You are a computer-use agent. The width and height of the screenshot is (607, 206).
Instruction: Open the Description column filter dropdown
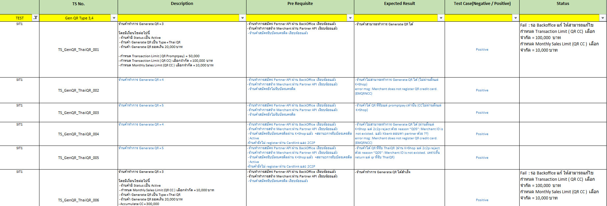click(243, 18)
